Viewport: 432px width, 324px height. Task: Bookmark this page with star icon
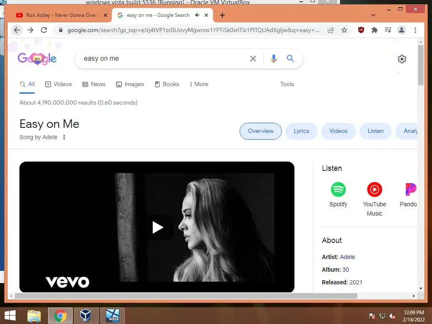coord(344,30)
